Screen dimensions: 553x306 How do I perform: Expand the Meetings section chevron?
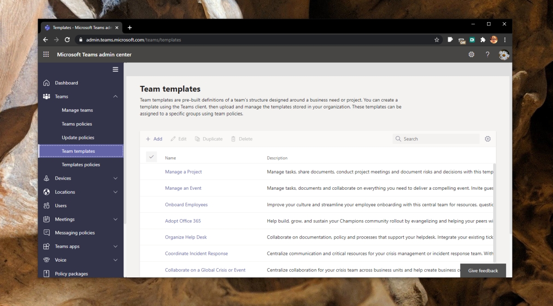(x=115, y=219)
